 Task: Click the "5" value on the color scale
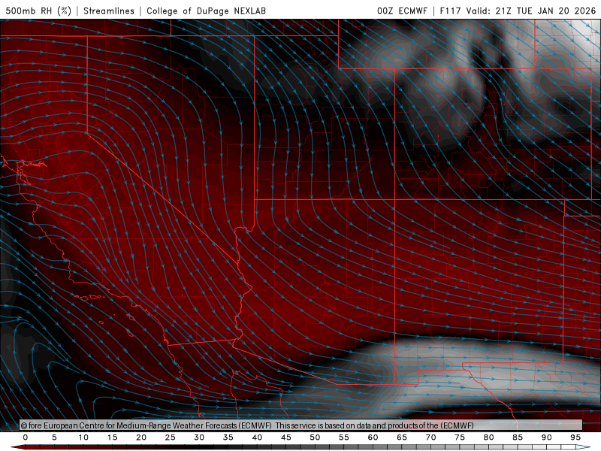click(54, 437)
